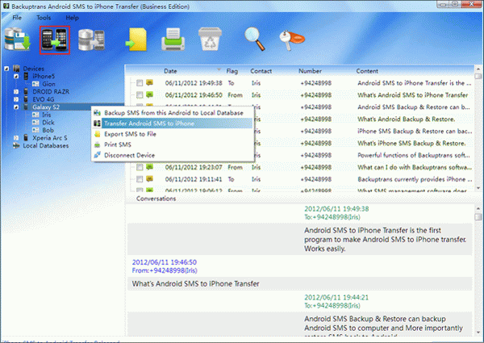Select Galaxy S2 in the device tree
Viewport: 484px width, 343px height.
click(46, 107)
